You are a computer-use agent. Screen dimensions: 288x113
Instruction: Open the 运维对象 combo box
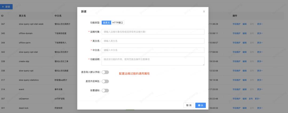[153, 32]
